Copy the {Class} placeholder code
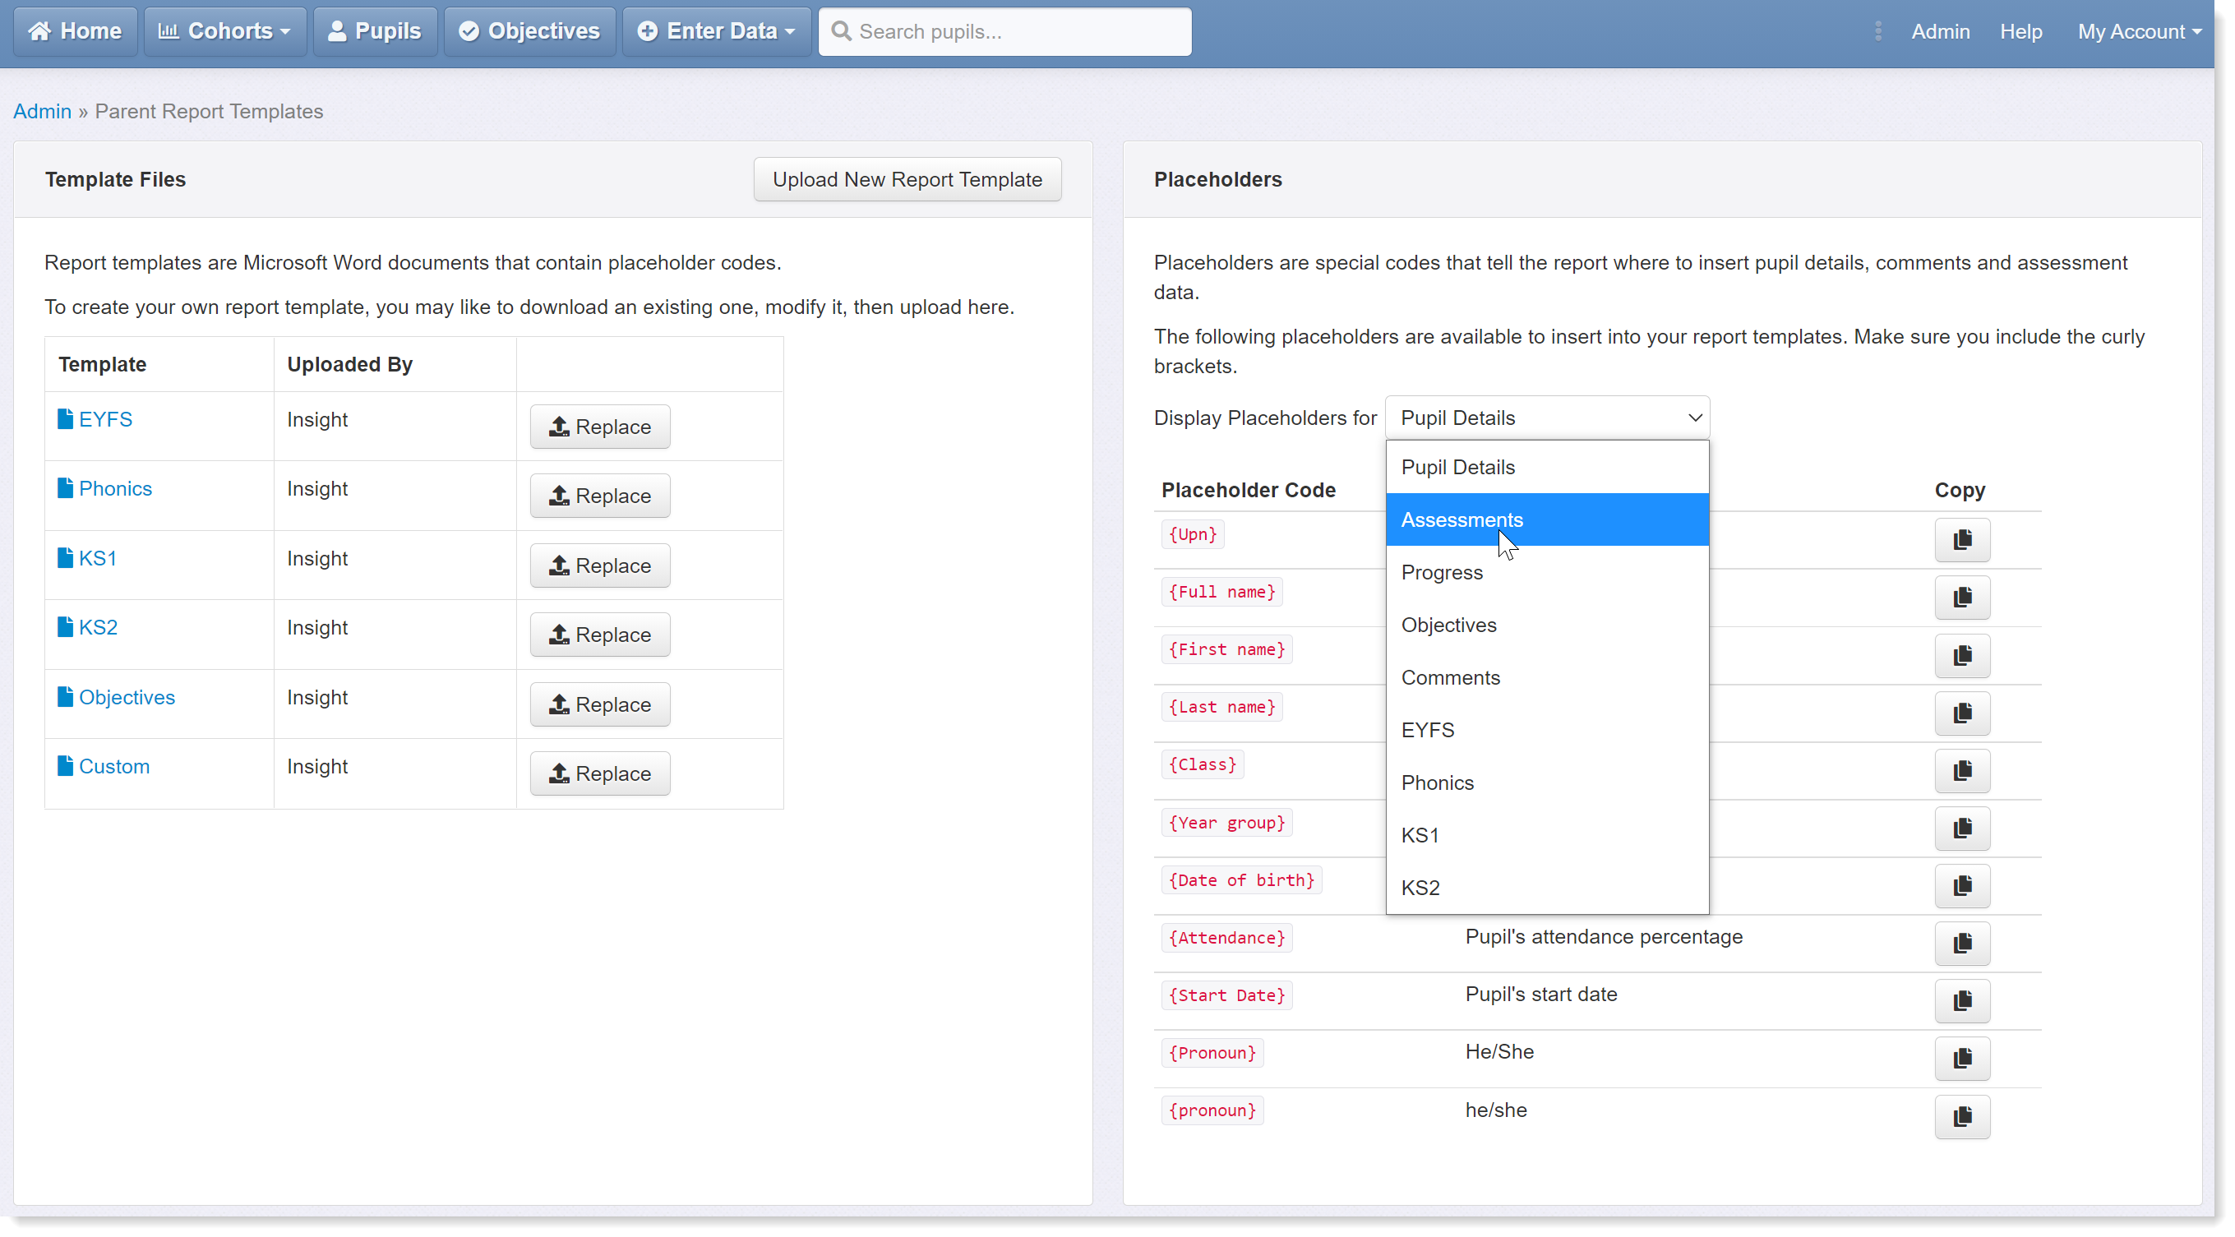This screenshot has height=1237, width=2235. click(x=1962, y=770)
